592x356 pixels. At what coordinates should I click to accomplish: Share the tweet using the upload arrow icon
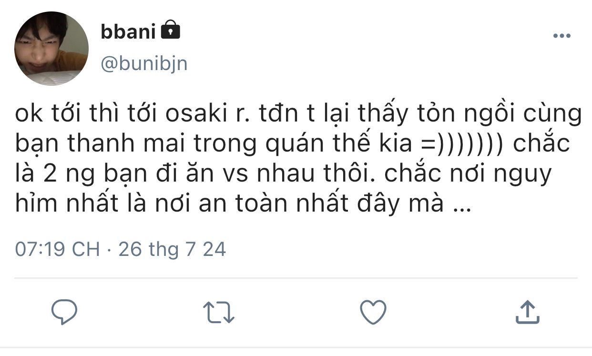[x=527, y=312]
